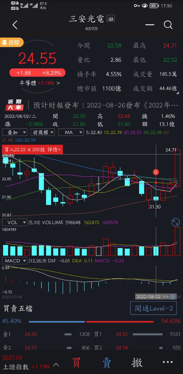Viewport: 183px width, 374px height.
Task: Open the MACD indicator dropdown
Action: (14, 261)
